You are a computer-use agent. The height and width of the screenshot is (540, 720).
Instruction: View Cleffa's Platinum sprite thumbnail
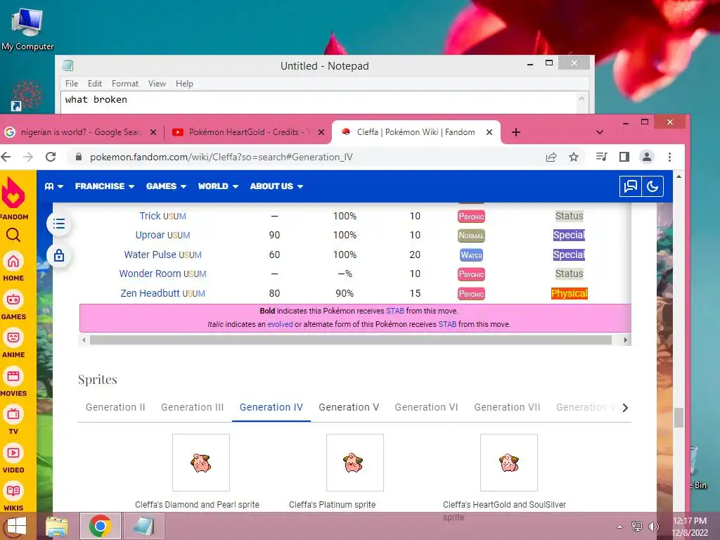tap(354, 463)
